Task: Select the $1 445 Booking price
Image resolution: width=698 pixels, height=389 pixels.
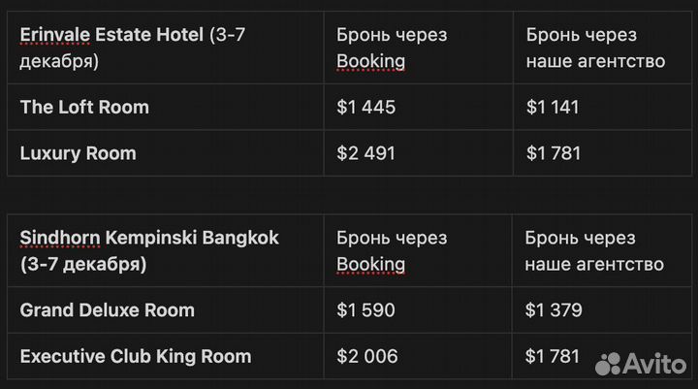Action: coord(365,107)
